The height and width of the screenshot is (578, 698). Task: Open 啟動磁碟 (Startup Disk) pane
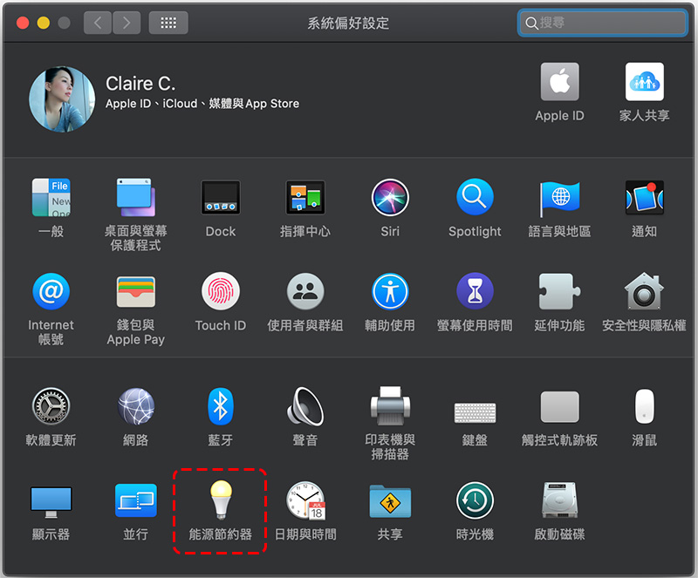tap(559, 500)
